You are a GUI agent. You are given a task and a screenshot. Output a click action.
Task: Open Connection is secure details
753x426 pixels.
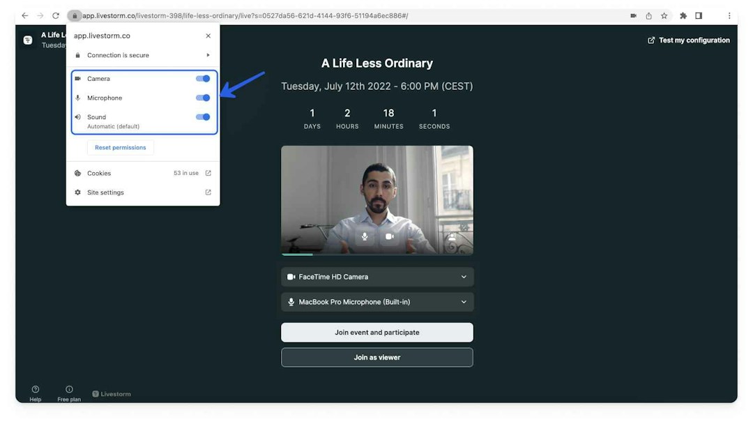tap(143, 55)
